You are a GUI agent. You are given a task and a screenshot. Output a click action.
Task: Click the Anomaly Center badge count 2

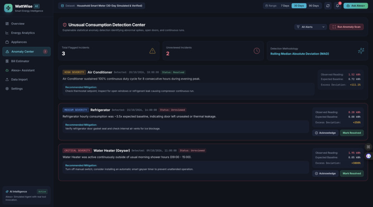[45, 51]
